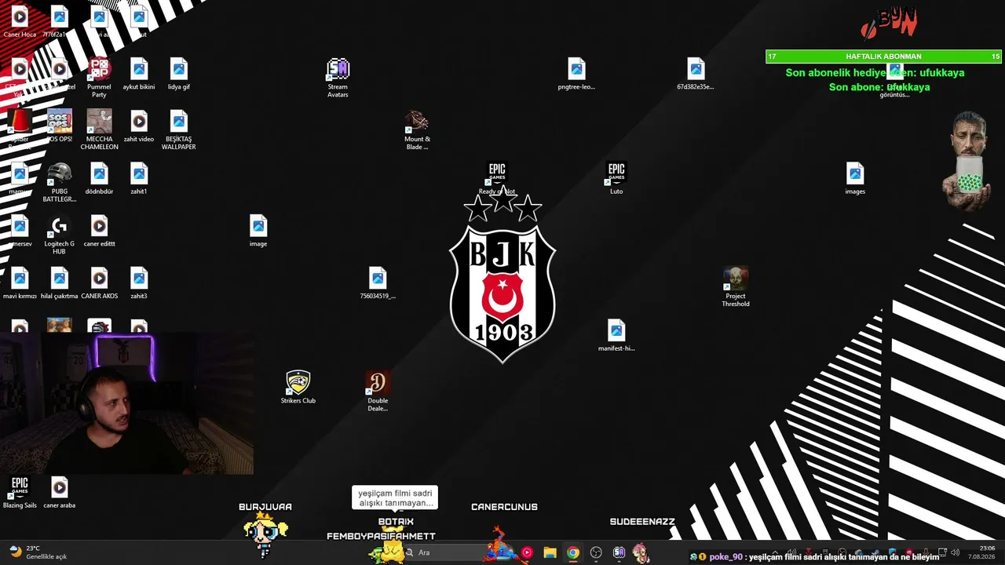Viewport: 1005px width, 565px height.
Task: Select the zahit1 image file
Action: coord(139,178)
